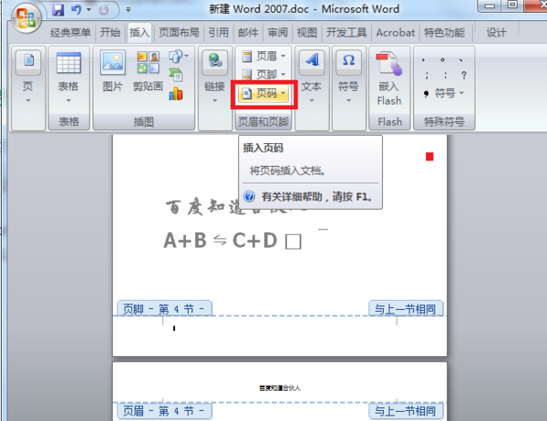Insert a SmartArt graphic
The height and width of the screenshot is (421, 547).
coord(176,75)
